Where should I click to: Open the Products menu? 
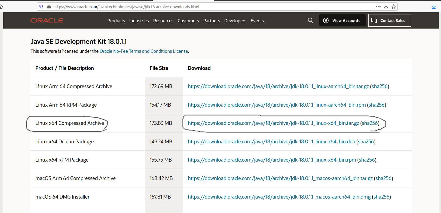pos(116,21)
